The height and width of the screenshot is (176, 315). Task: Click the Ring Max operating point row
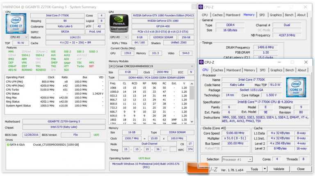click(x=55, y=98)
